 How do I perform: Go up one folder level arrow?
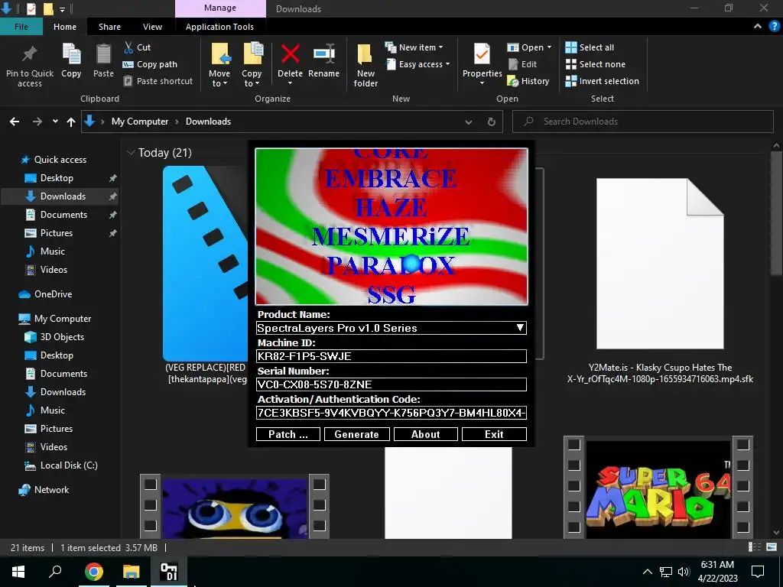(x=71, y=122)
